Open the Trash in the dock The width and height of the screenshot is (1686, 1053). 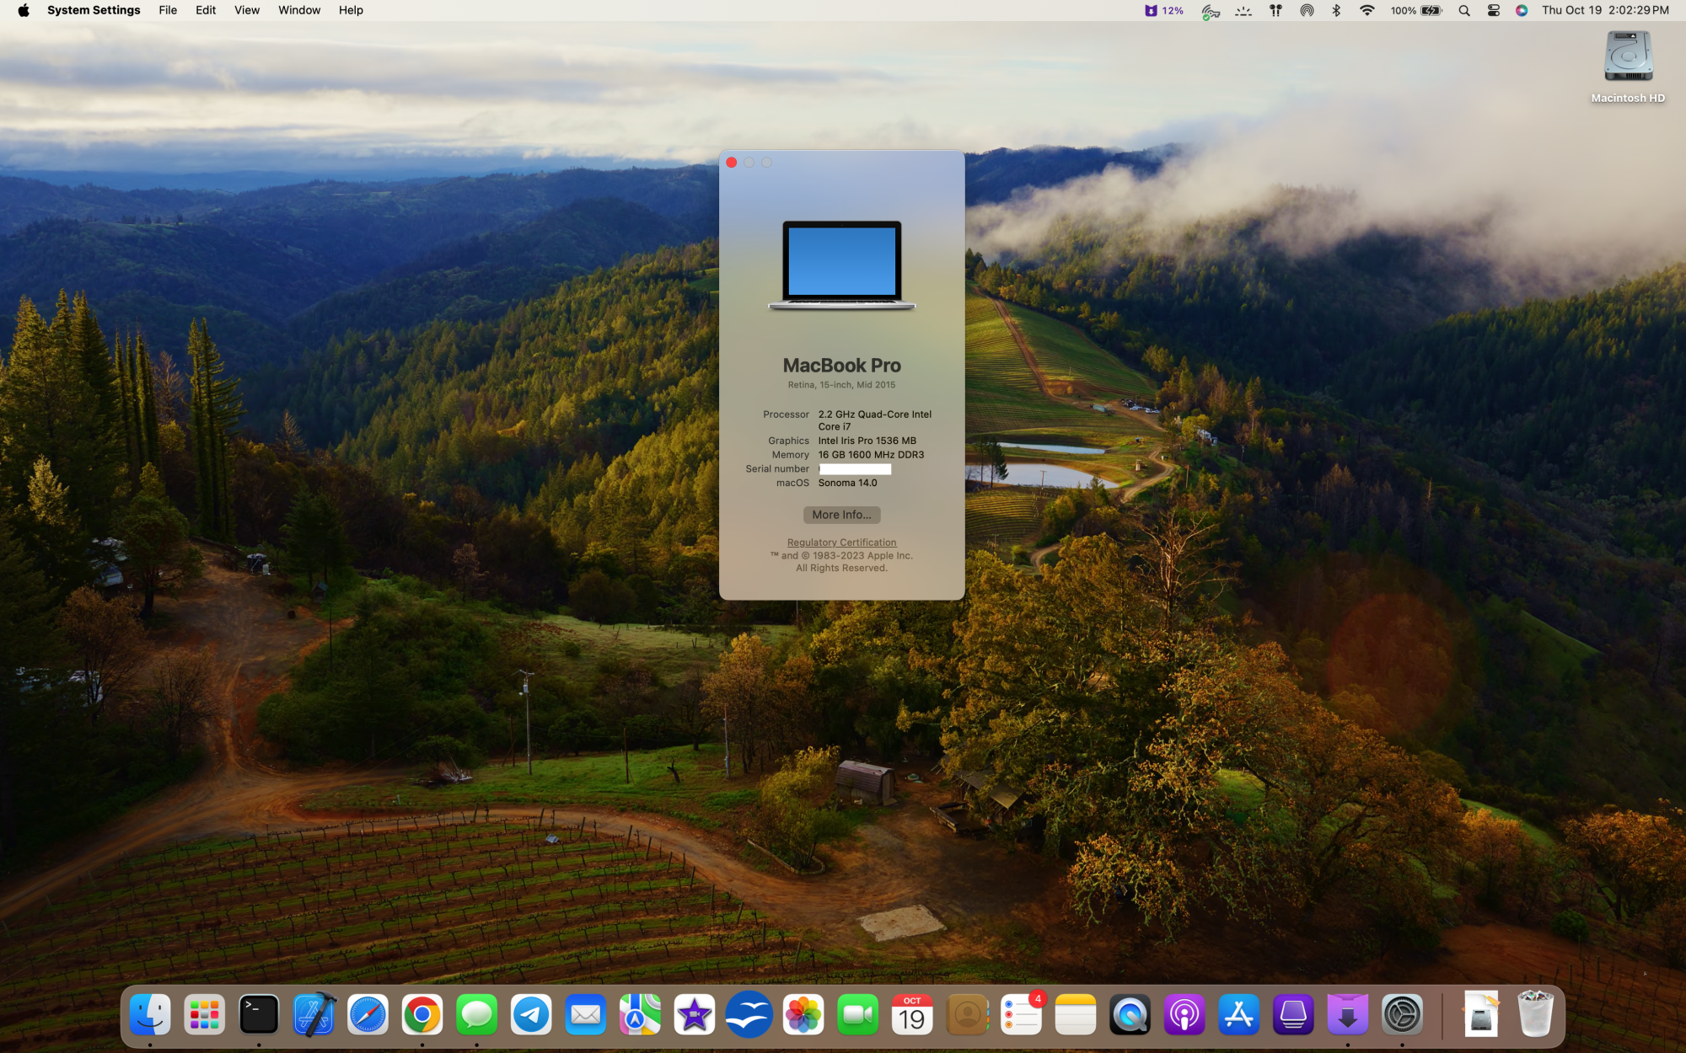click(x=1534, y=1014)
